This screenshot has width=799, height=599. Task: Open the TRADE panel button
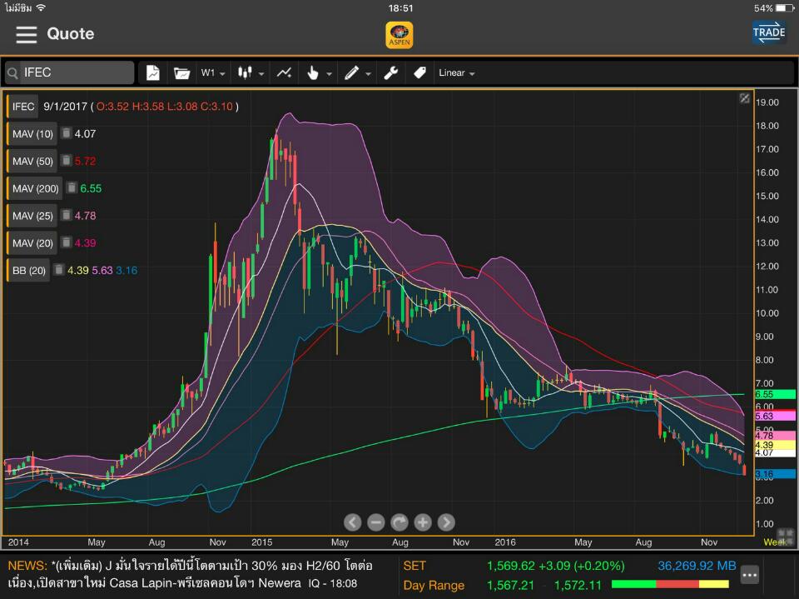(x=769, y=33)
